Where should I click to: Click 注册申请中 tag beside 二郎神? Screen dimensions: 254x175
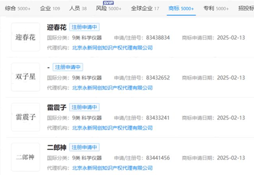coord(84,147)
